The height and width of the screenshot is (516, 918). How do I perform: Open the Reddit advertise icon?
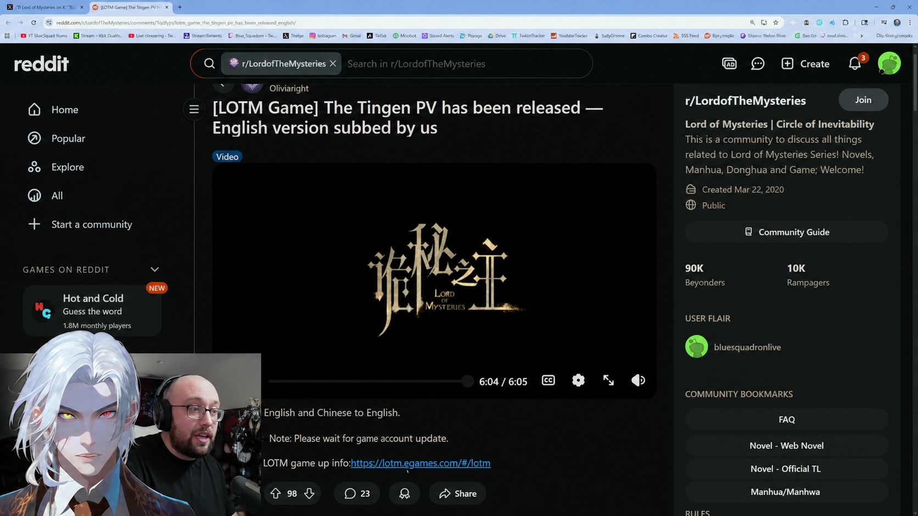(x=729, y=64)
